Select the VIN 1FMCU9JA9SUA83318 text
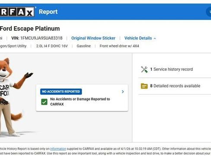The height and width of the screenshot is (158, 211). 37,38
